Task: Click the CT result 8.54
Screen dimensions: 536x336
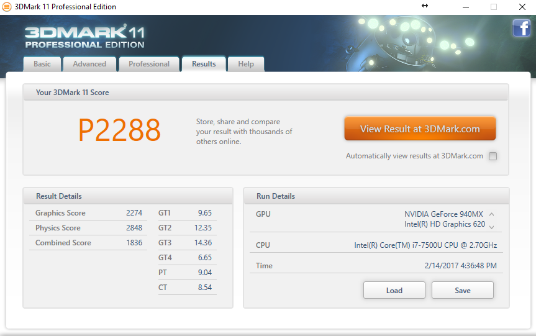Action: (x=205, y=288)
